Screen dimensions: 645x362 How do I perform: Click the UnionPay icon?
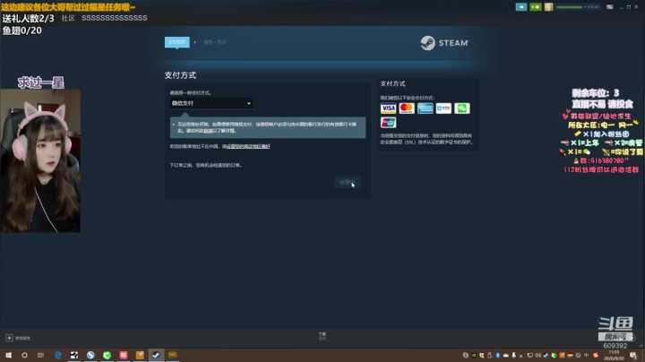point(388,123)
